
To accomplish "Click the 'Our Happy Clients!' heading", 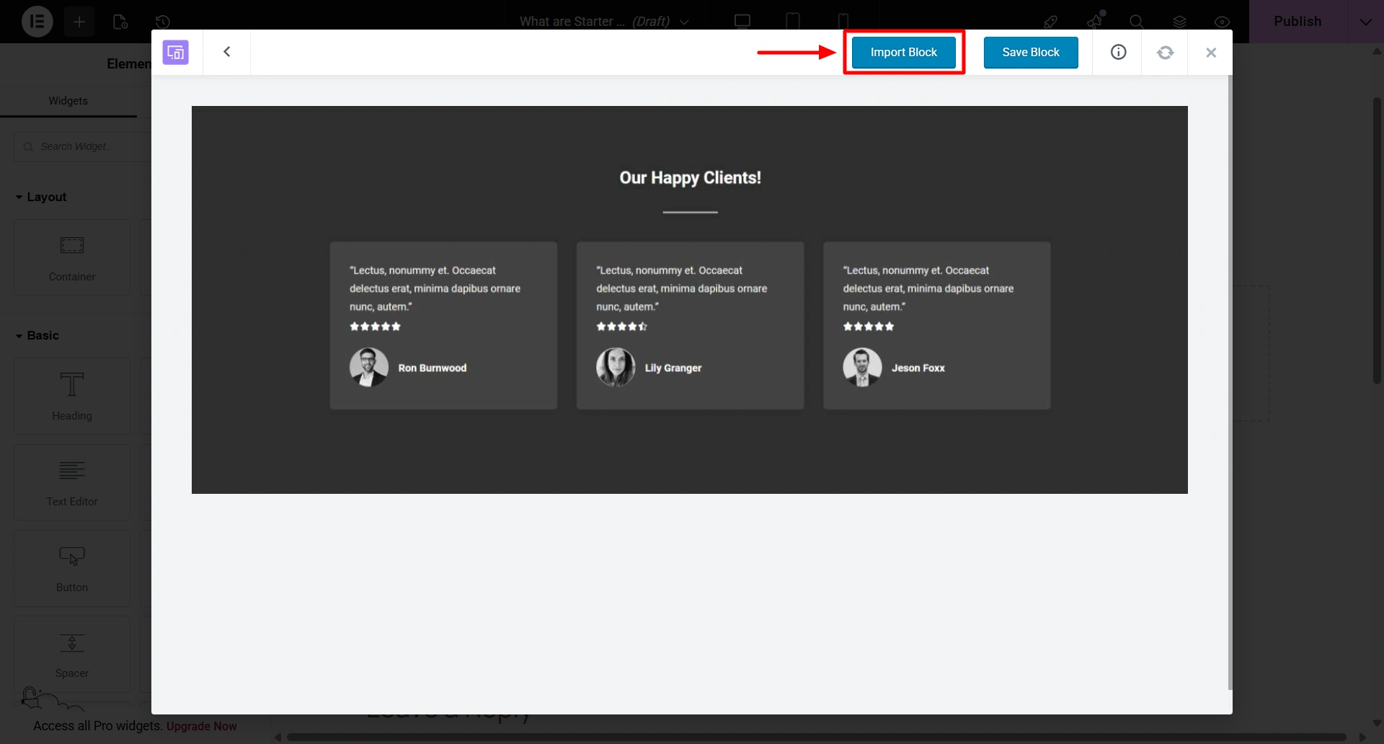I will (690, 178).
